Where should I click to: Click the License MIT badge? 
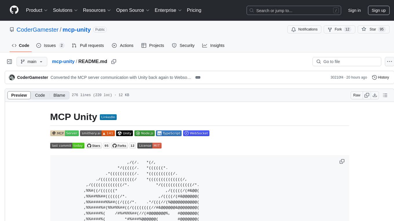coord(149,146)
